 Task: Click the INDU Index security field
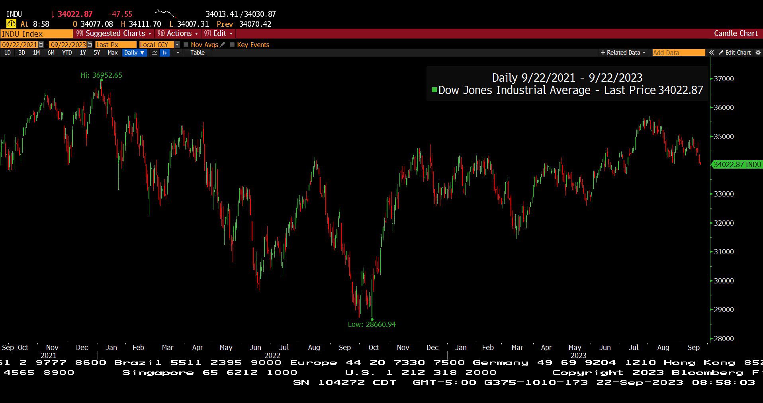point(37,34)
